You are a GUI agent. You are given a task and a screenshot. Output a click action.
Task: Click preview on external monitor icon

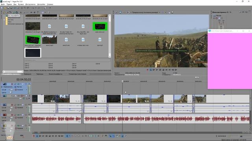point(120,12)
